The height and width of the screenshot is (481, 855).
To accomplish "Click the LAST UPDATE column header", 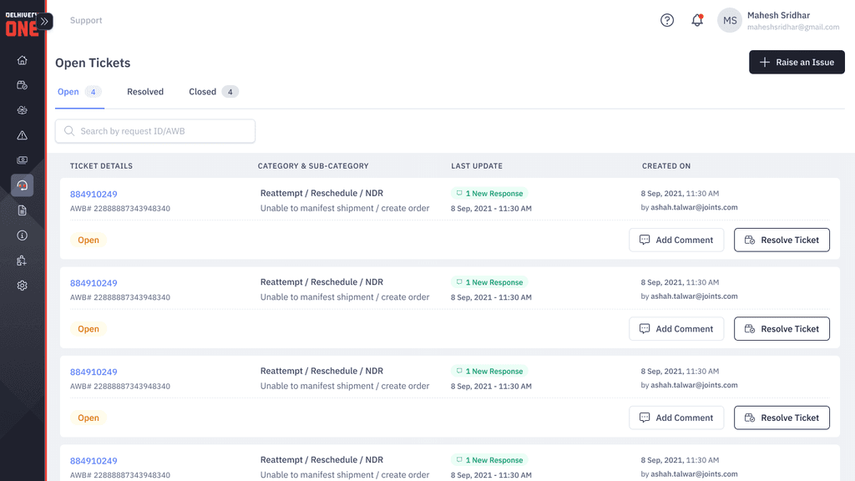I will coord(477,166).
